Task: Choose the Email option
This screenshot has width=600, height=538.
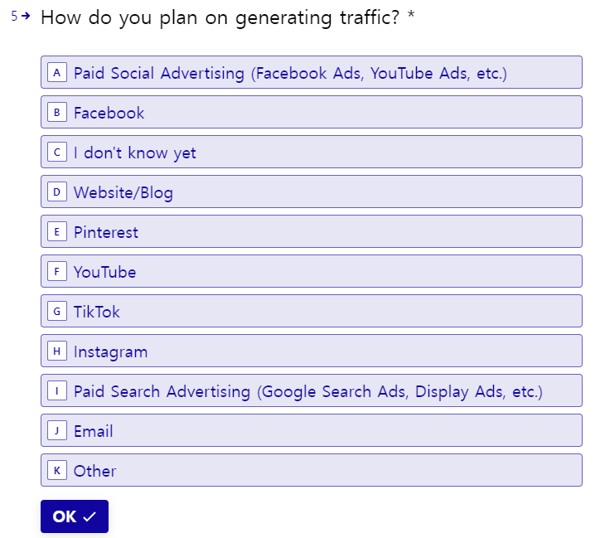Action: [312, 430]
